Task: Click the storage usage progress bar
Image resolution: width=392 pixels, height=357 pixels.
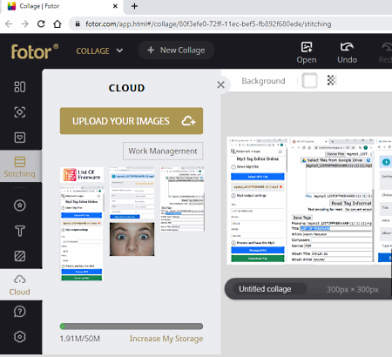Action: (132, 327)
